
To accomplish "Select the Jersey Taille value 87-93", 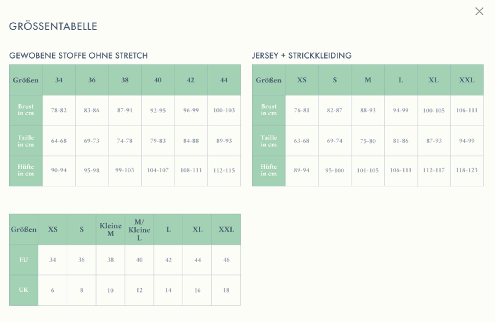I will coord(434,141).
